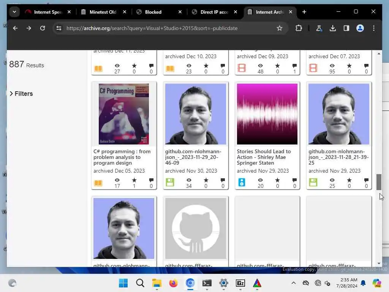Open a new browser tab
Image resolution: width=389 pixels, height=292 pixels.
(304, 12)
